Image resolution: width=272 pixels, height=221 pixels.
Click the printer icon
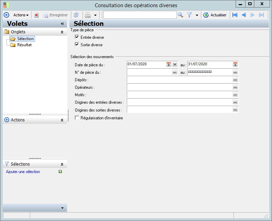88,15
